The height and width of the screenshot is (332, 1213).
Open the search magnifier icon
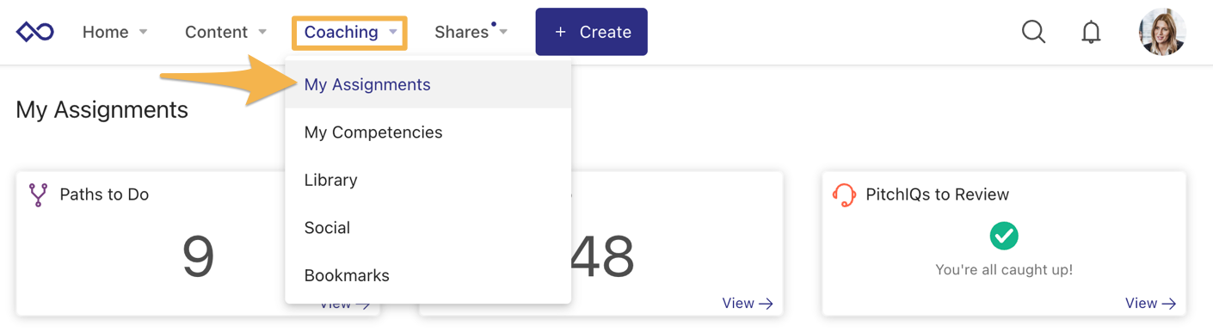click(x=1033, y=32)
